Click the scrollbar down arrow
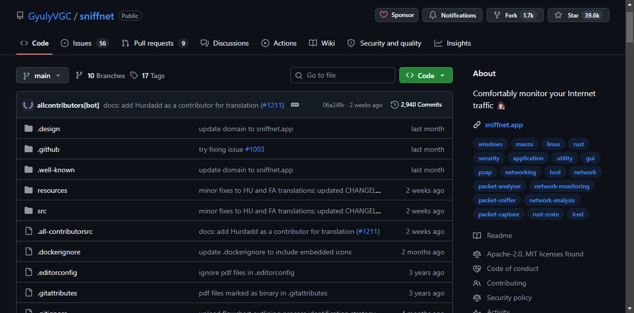 [x=629, y=308]
